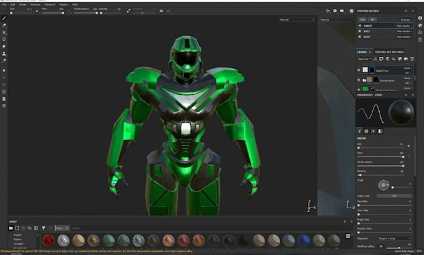Open the left viewport Material mode dropdown
Screen dimensions: 424x255
tap(297, 19)
